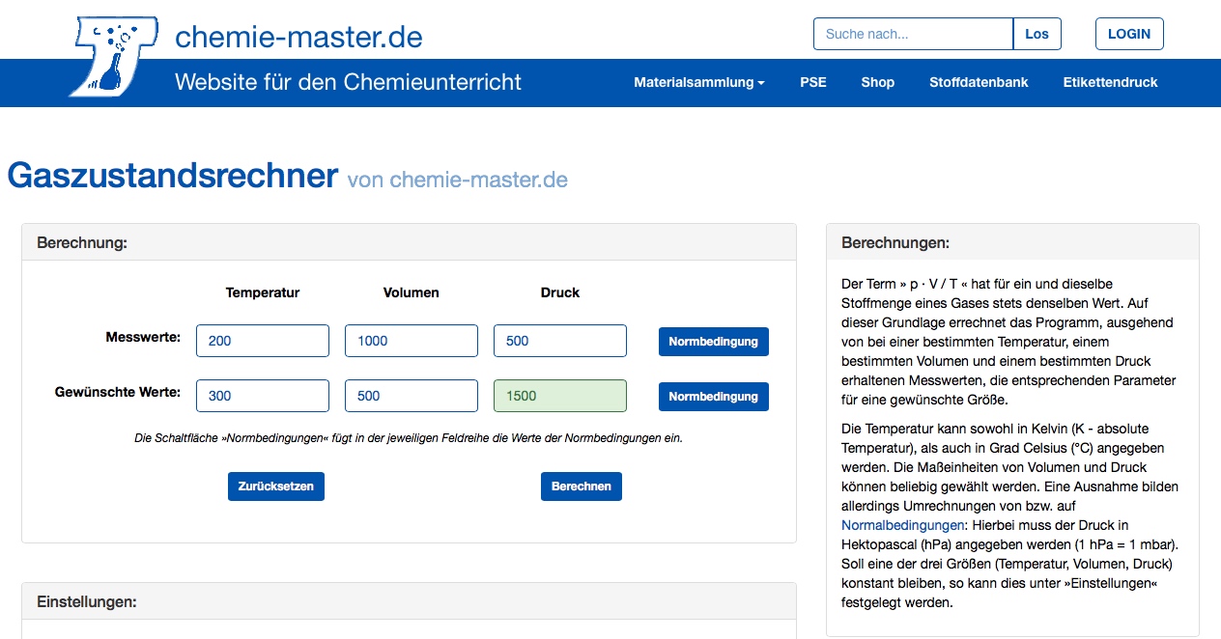Click Normbedingung button in Messwerte row
The image size is (1221, 639).
coord(714,342)
